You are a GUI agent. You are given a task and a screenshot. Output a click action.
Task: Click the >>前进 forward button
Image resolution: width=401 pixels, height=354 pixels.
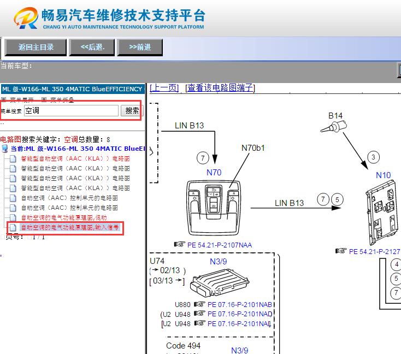tap(140, 48)
